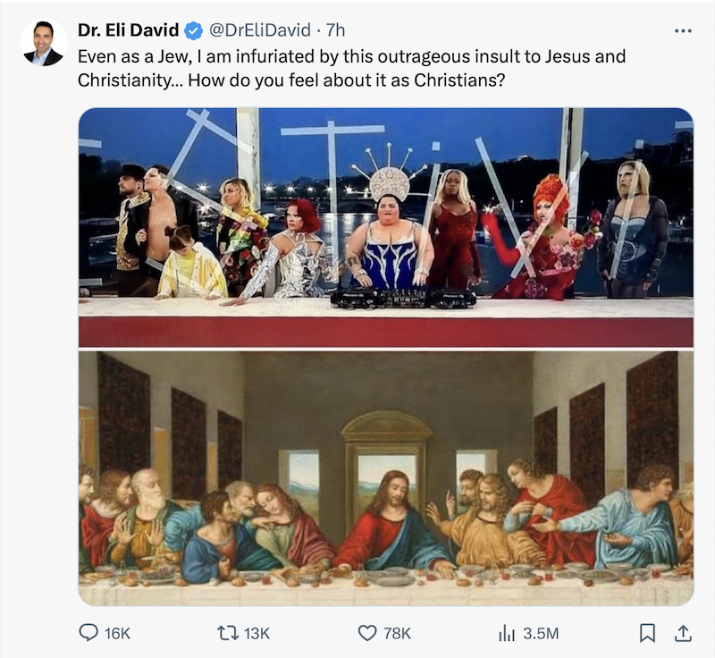Open the @DrEliDavid handle link
The width and height of the screenshot is (715, 658).
click(x=259, y=31)
